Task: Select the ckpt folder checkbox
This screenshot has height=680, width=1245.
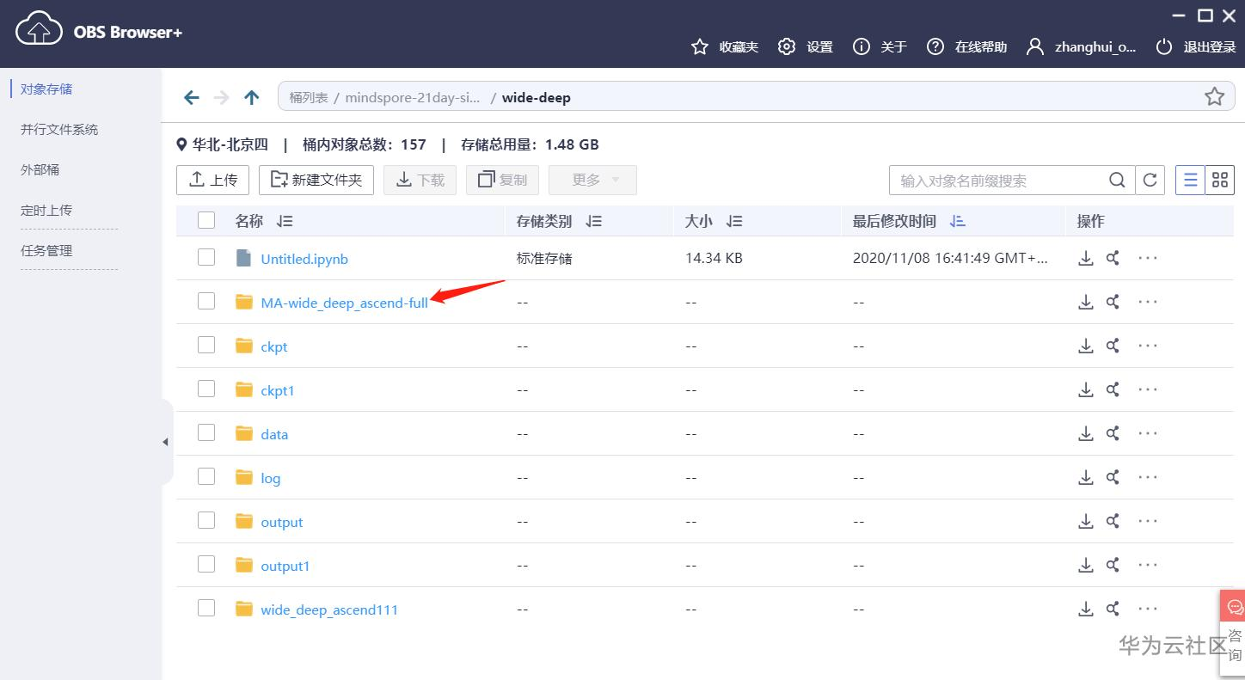Action: (206, 345)
